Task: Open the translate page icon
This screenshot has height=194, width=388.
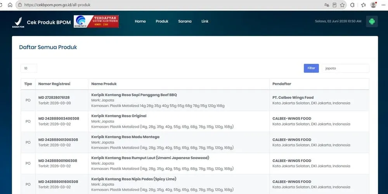Action: coord(327,5)
